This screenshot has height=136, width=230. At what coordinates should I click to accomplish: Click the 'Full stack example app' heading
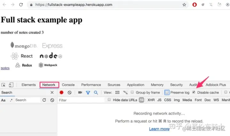42,20
